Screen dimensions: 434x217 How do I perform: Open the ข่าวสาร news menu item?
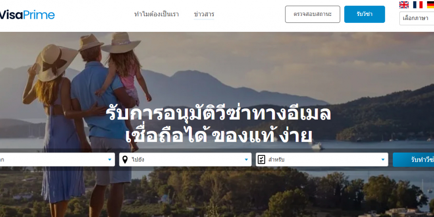point(204,14)
